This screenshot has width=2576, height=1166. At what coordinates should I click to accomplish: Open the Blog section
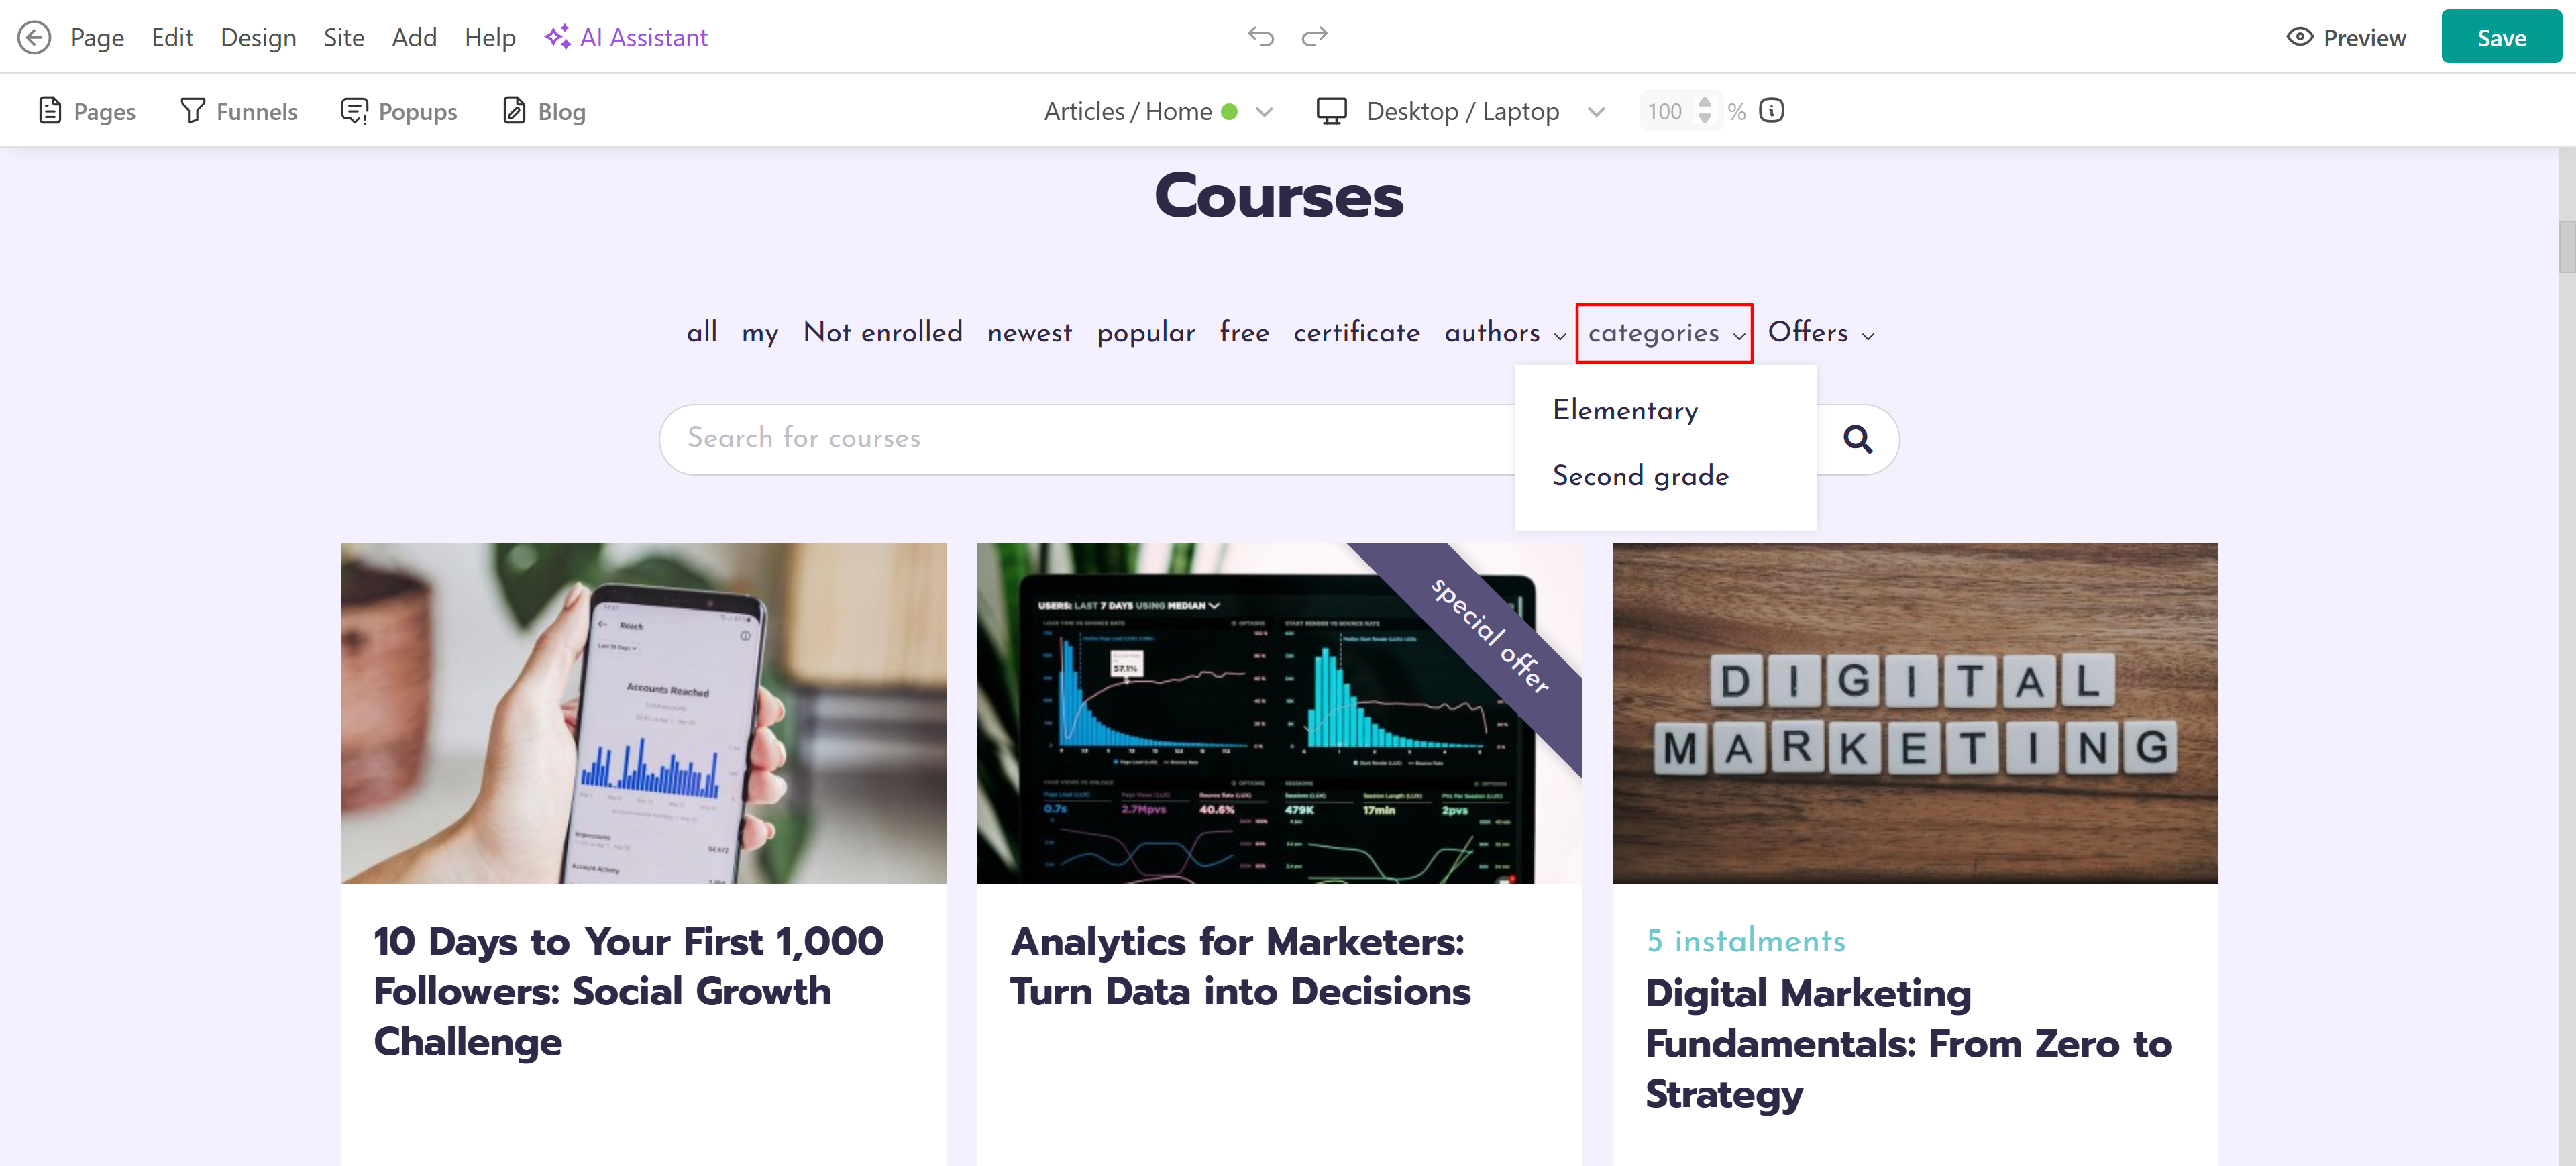pos(544,111)
